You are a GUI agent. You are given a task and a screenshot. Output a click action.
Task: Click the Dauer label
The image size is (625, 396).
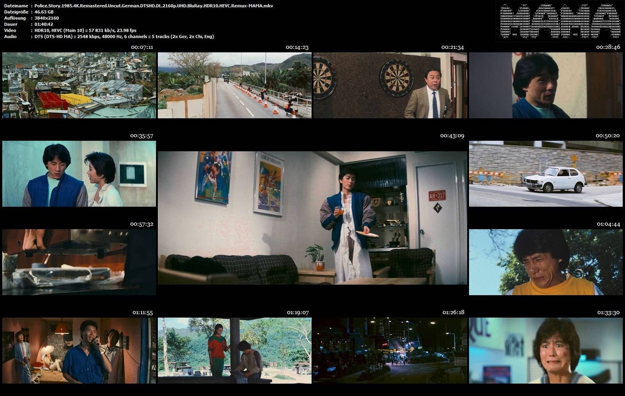click(x=11, y=24)
